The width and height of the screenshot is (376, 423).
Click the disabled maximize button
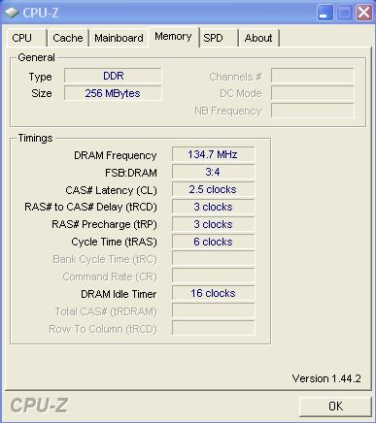click(344, 13)
